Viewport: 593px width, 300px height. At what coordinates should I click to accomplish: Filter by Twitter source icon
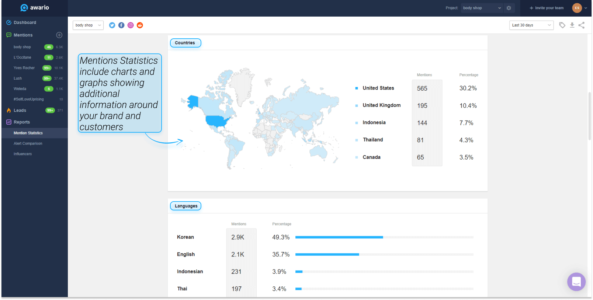[112, 25]
